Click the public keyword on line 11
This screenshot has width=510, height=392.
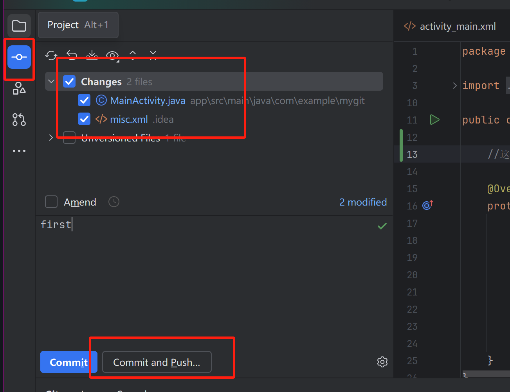481,120
